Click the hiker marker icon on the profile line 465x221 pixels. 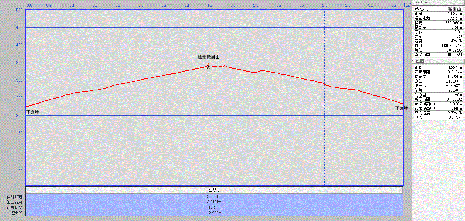208,66
